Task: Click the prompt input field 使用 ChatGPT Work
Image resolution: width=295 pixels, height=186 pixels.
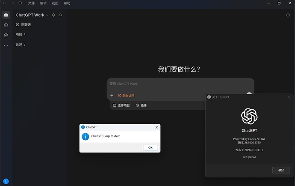Action: click(x=180, y=84)
